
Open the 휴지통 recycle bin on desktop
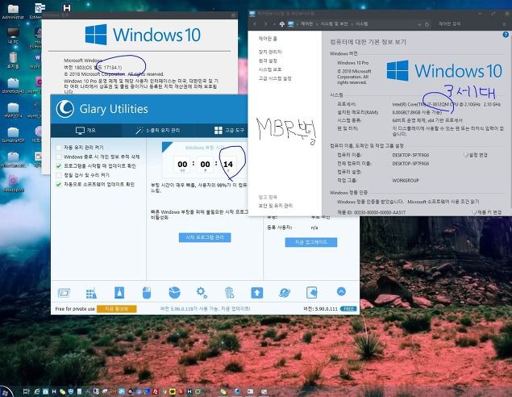tap(13, 61)
